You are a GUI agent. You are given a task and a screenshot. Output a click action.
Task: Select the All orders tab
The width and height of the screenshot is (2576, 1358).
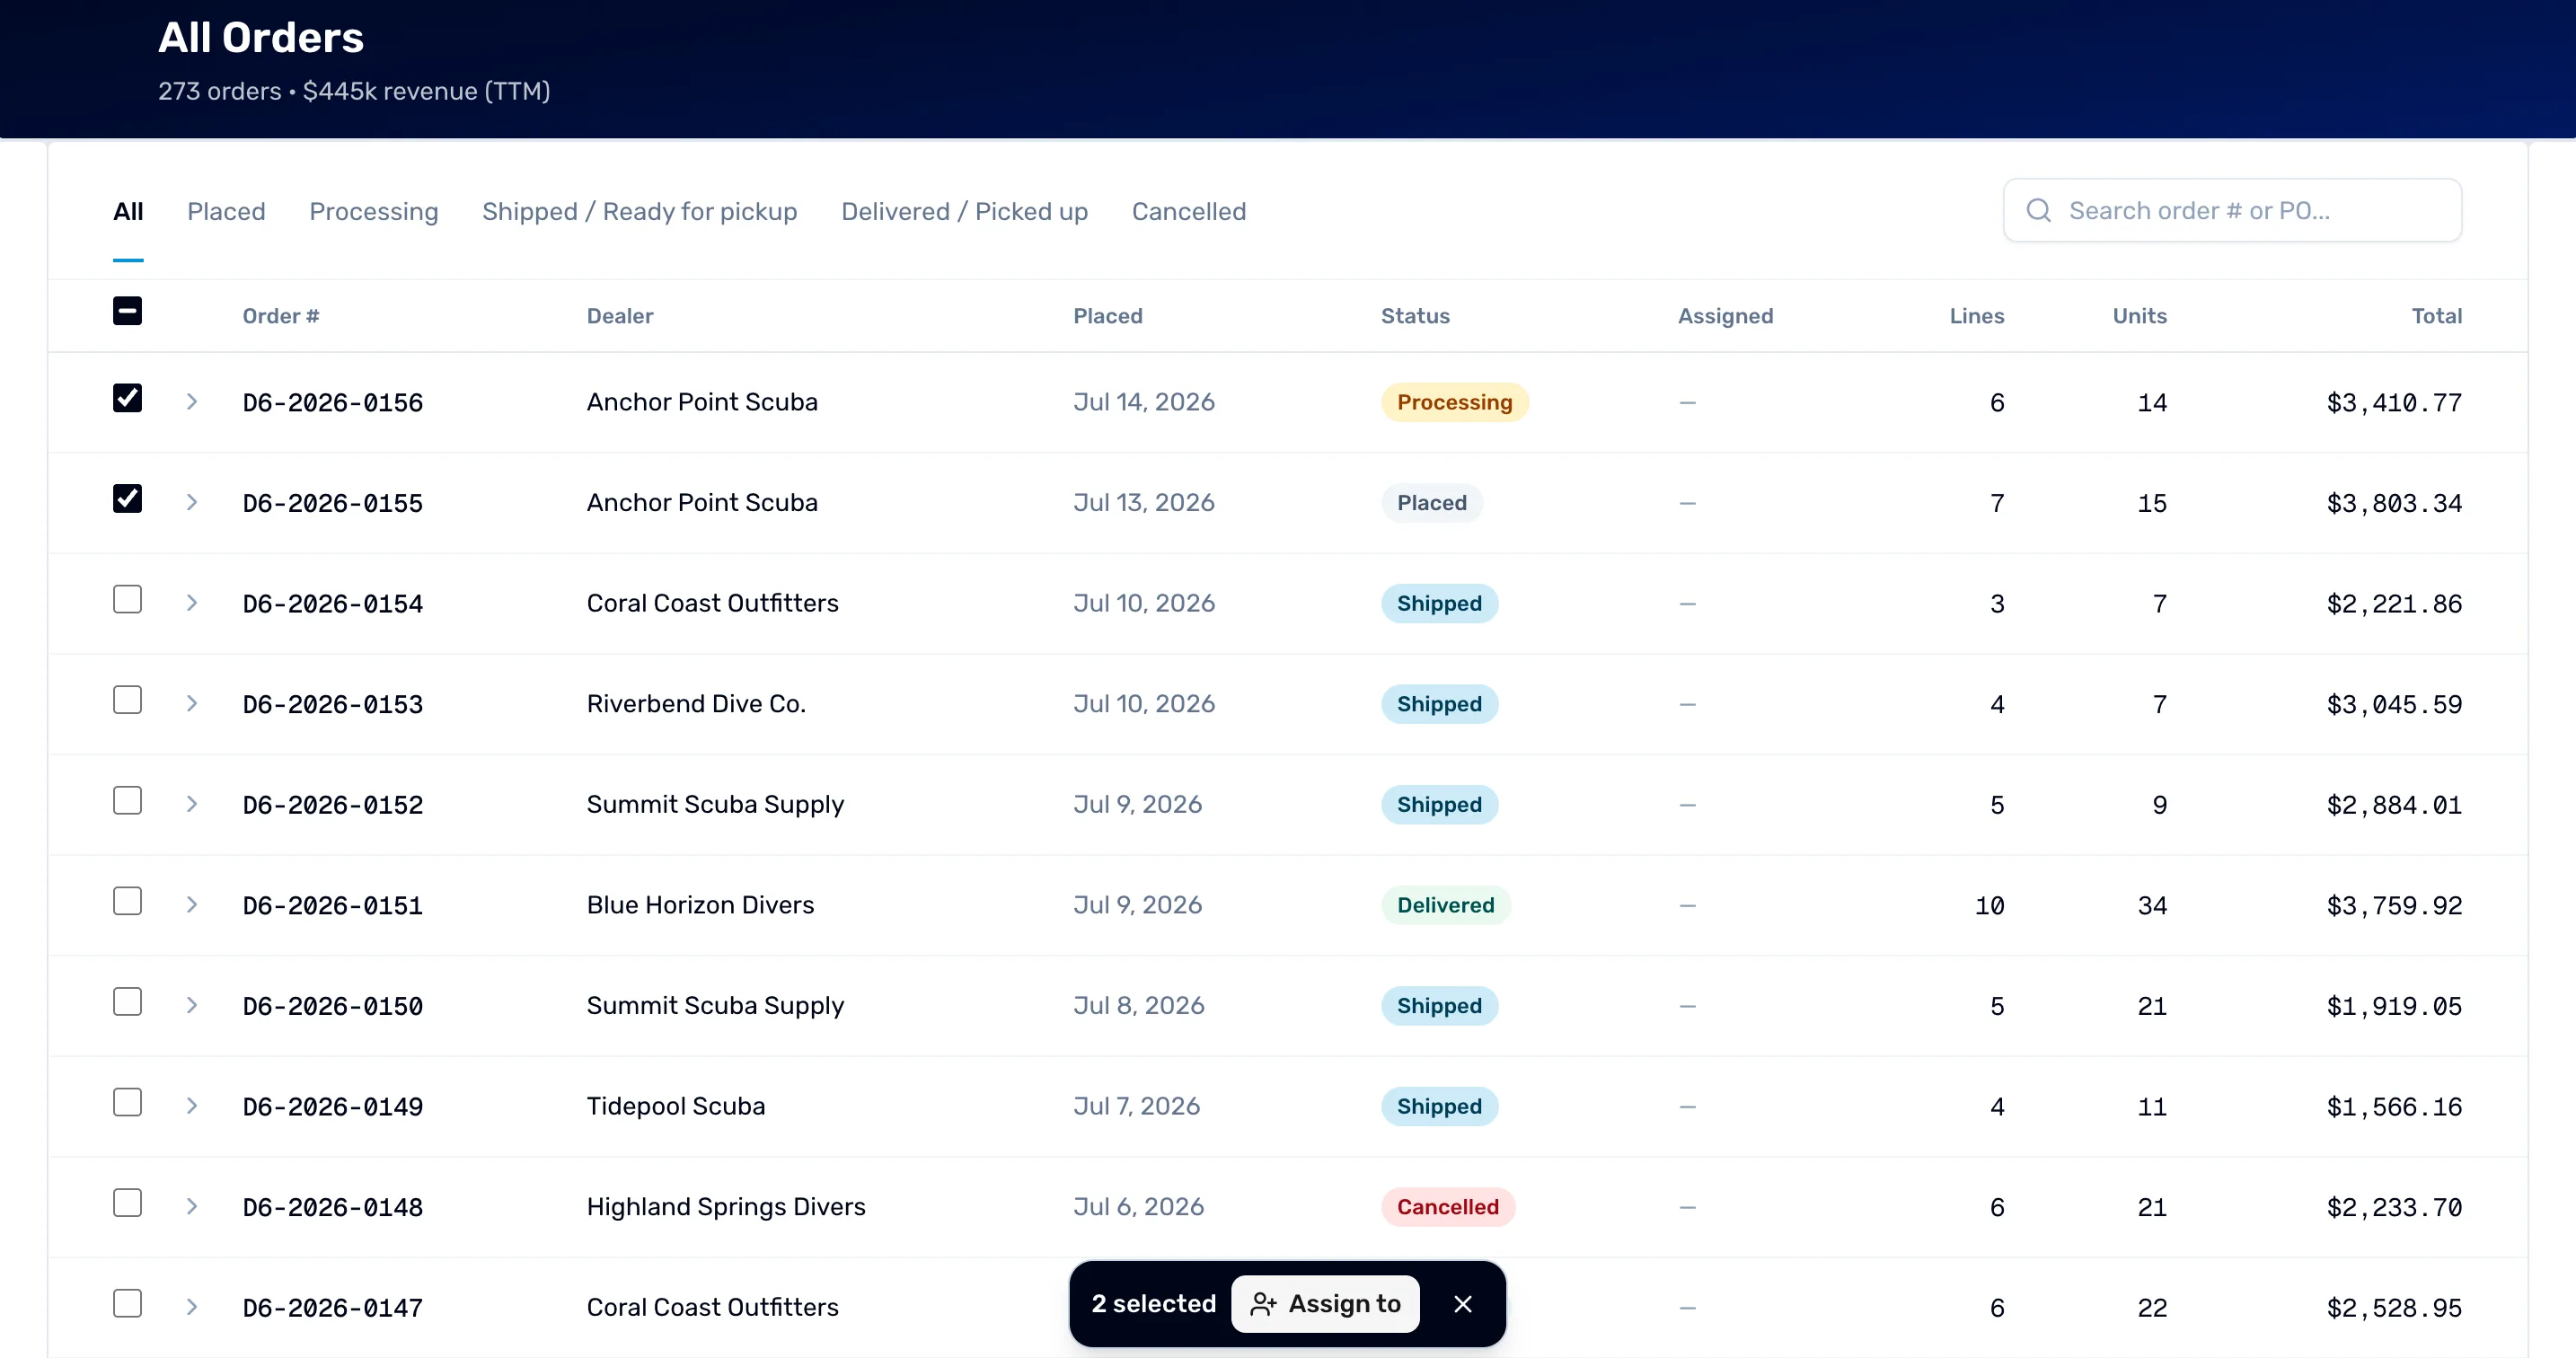point(128,211)
